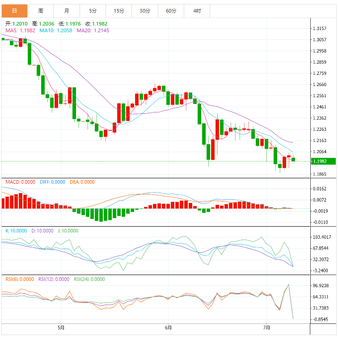Click the 103.4017 KDJ axis value
This screenshot has width=338, height=340.
click(322, 237)
